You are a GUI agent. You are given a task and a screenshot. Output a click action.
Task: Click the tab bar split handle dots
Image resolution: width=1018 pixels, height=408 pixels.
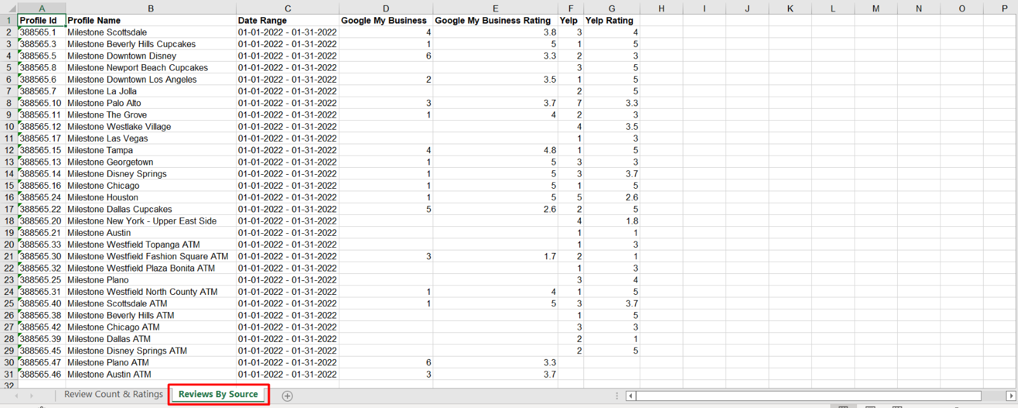[617, 396]
